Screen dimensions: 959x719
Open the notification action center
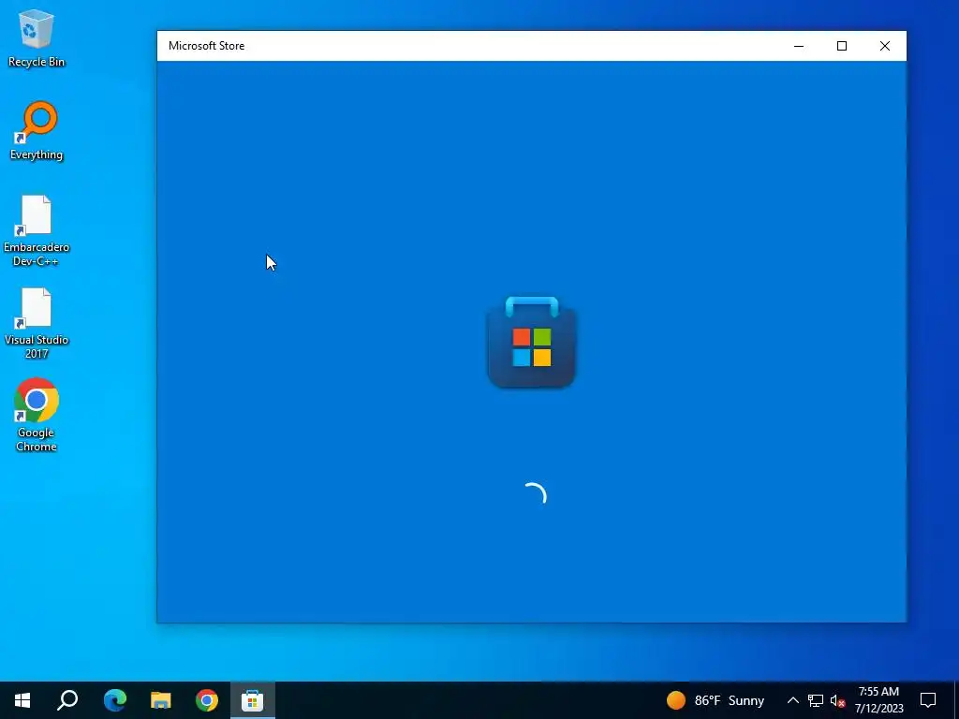point(928,700)
